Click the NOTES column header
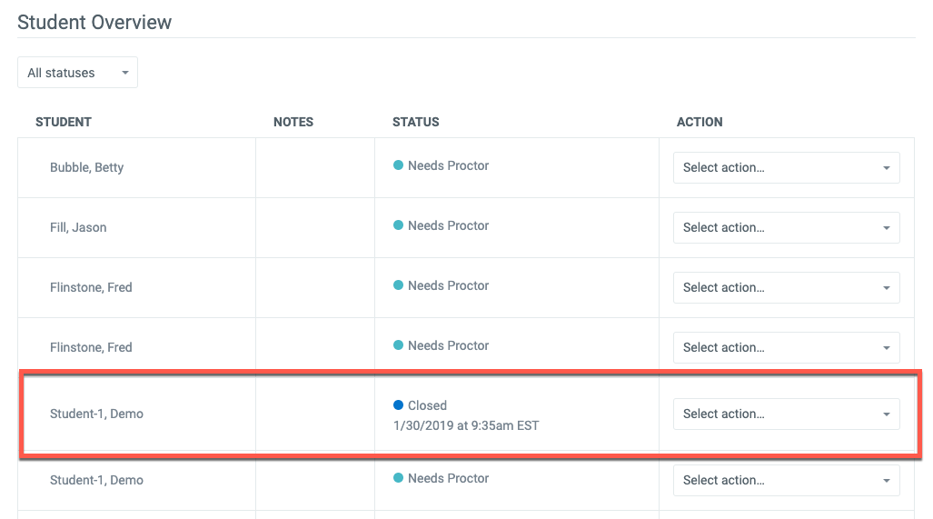This screenshot has height=519, width=933. (x=293, y=122)
